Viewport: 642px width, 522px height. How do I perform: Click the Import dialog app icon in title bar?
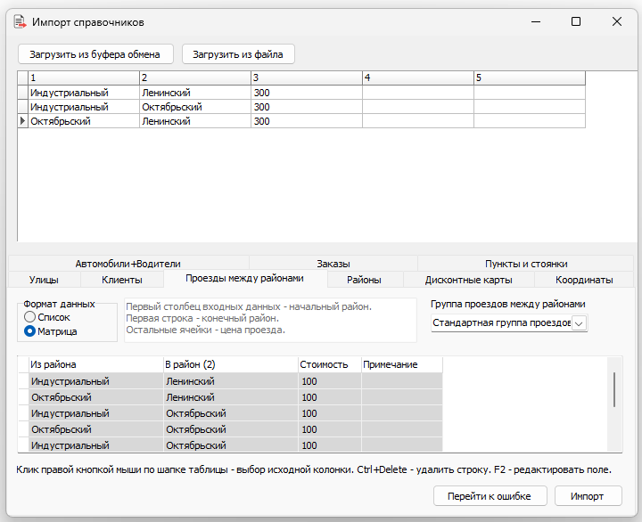pos(19,21)
